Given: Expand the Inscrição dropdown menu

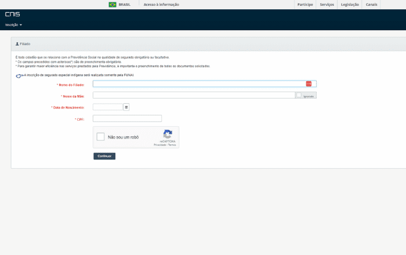Looking at the screenshot, I should pos(13,25).
